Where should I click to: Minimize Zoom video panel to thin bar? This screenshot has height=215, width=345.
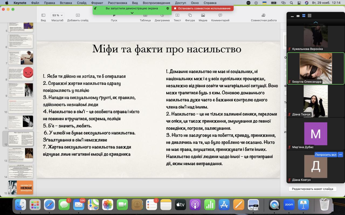[x=292, y=16]
